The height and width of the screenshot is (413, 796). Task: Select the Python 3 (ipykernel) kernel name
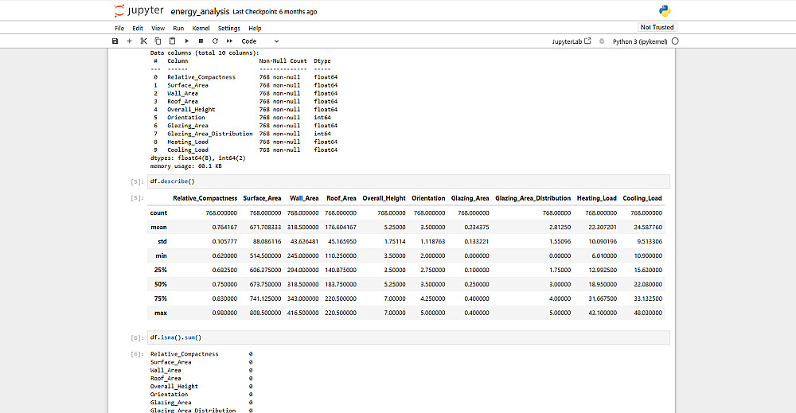tap(640, 41)
